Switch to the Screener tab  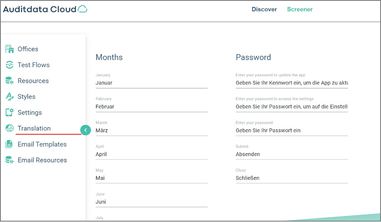click(300, 9)
